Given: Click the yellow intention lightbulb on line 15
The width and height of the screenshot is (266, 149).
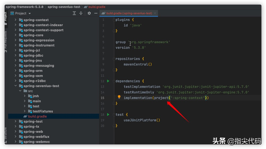Looking at the screenshot, I should click(x=119, y=97).
